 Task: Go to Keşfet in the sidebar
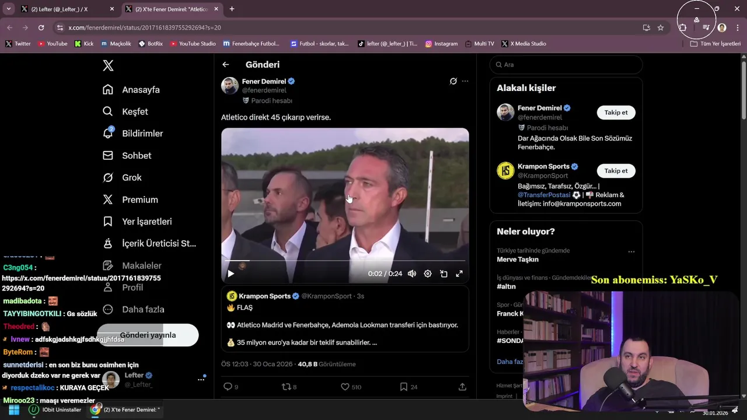(x=134, y=111)
